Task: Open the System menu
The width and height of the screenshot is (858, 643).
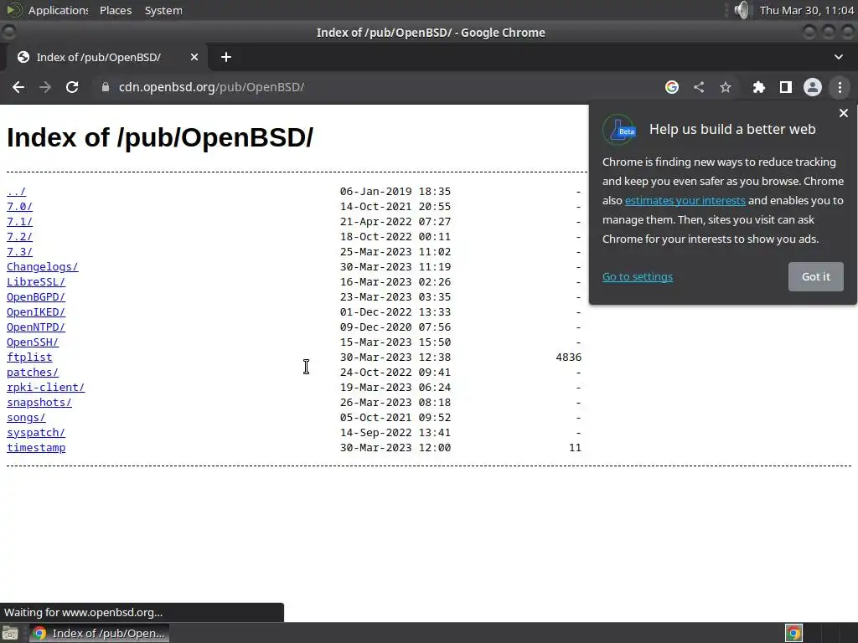Action: [x=163, y=10]
